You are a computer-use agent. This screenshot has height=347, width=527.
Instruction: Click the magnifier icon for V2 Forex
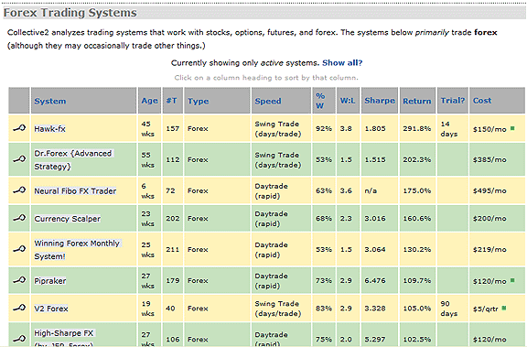19,308
